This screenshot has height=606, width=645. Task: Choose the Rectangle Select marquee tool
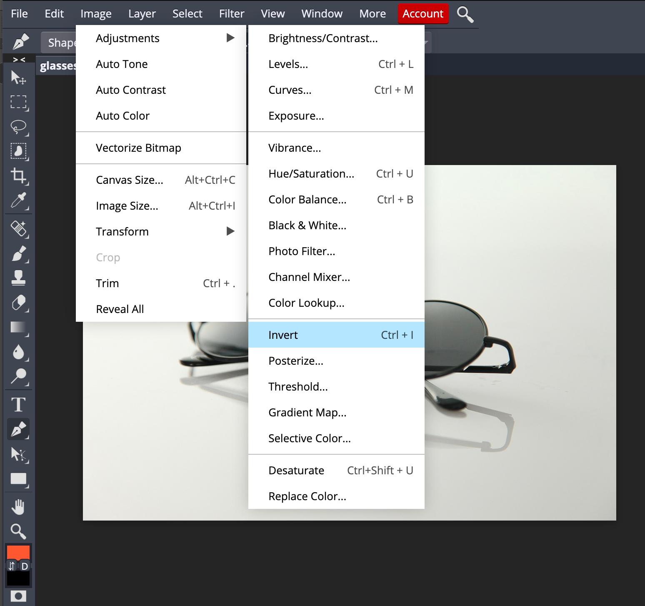pyautogui.click(x=18, y=102)
